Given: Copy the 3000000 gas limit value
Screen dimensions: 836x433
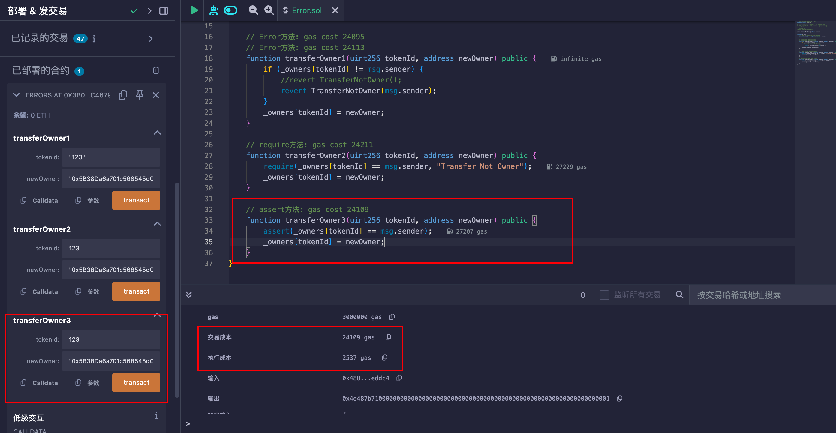Looking at the screenshot, I should 392,317.
